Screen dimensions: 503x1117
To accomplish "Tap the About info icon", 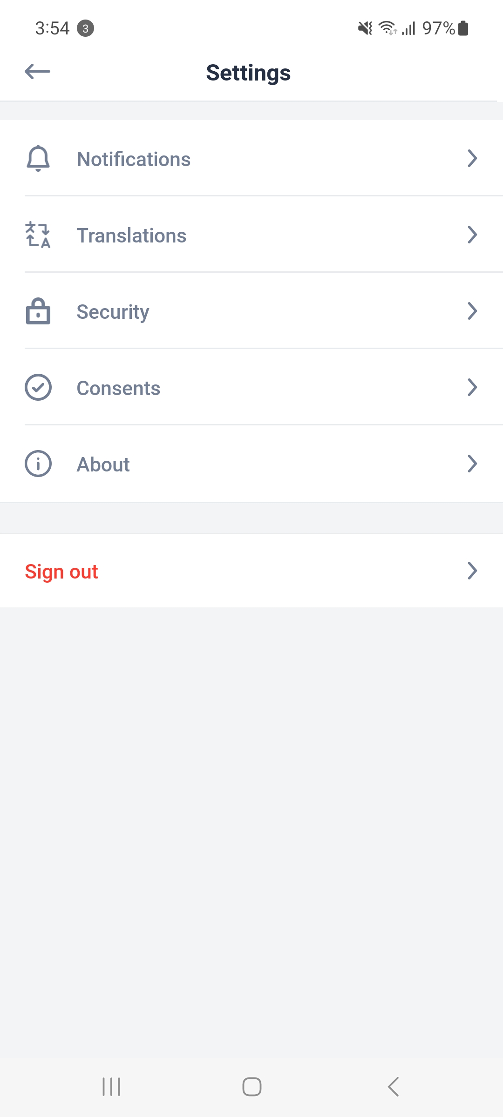I will click(x=38, y=464).
